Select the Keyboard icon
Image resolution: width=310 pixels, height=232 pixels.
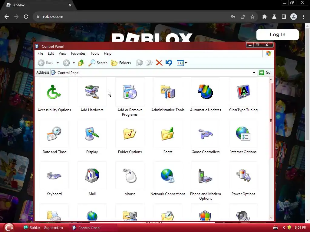click(x=54, y=176)
